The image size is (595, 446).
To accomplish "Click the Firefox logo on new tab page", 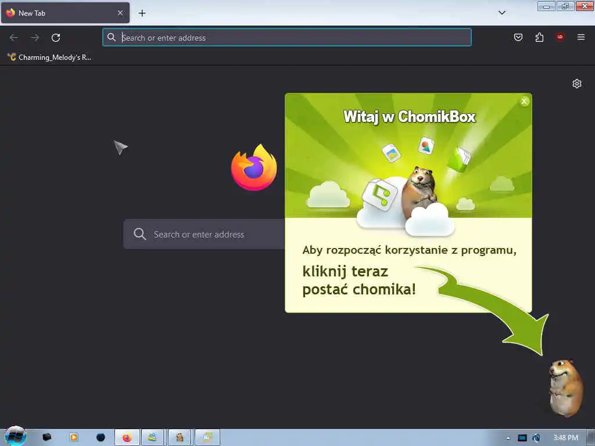I will coord(254,167).
